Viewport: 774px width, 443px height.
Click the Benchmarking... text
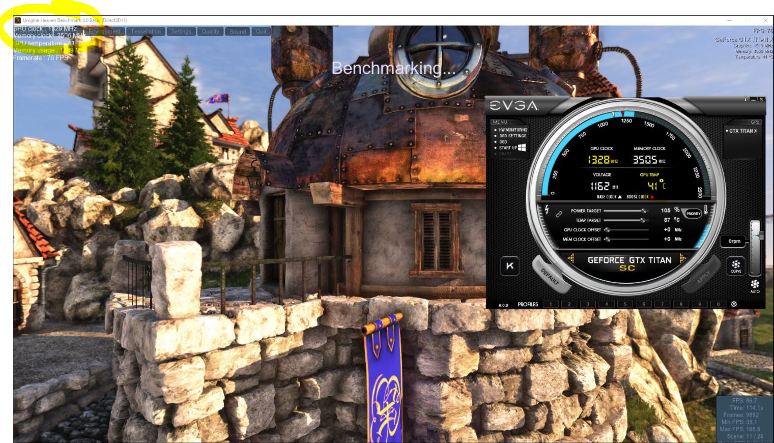[x=393, y=68]
